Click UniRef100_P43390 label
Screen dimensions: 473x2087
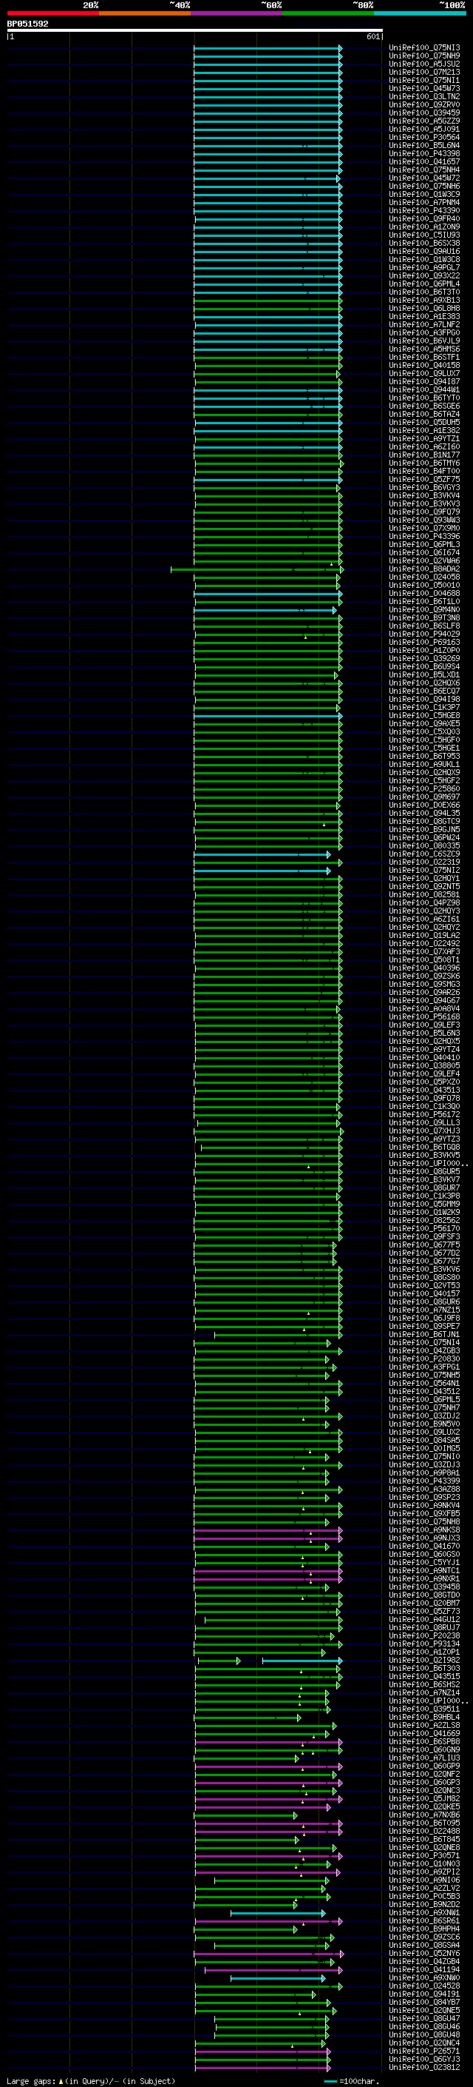click(x=424, y=211)
